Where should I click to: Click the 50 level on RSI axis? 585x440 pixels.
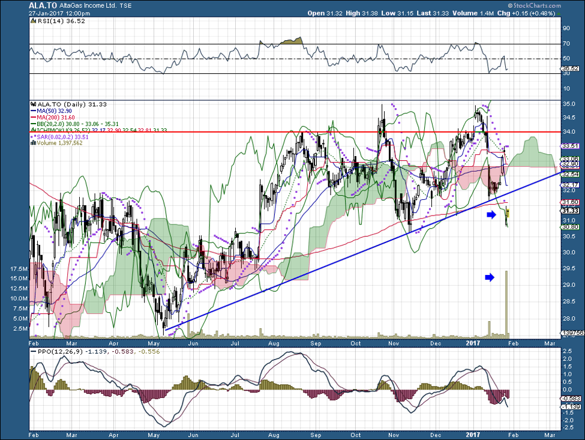tap(566, 59)
